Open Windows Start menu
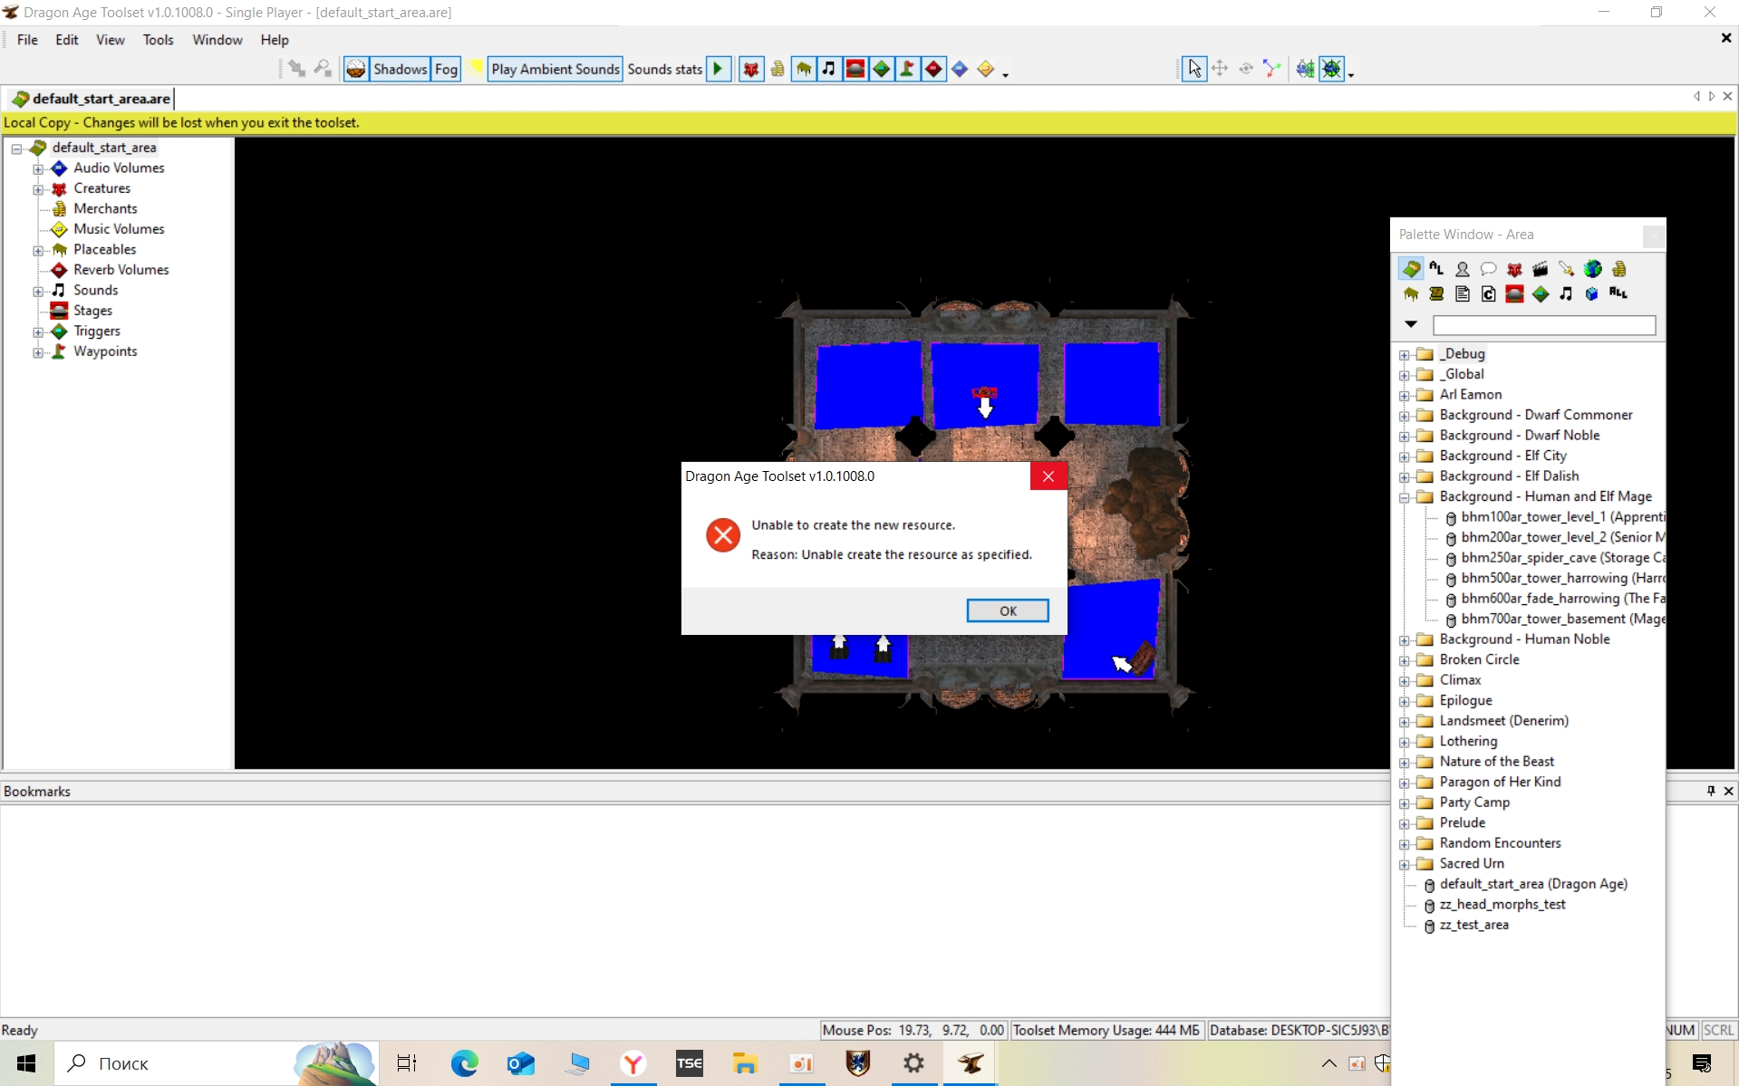Screen dimensions: 1739x1086 click(26, 1063)
